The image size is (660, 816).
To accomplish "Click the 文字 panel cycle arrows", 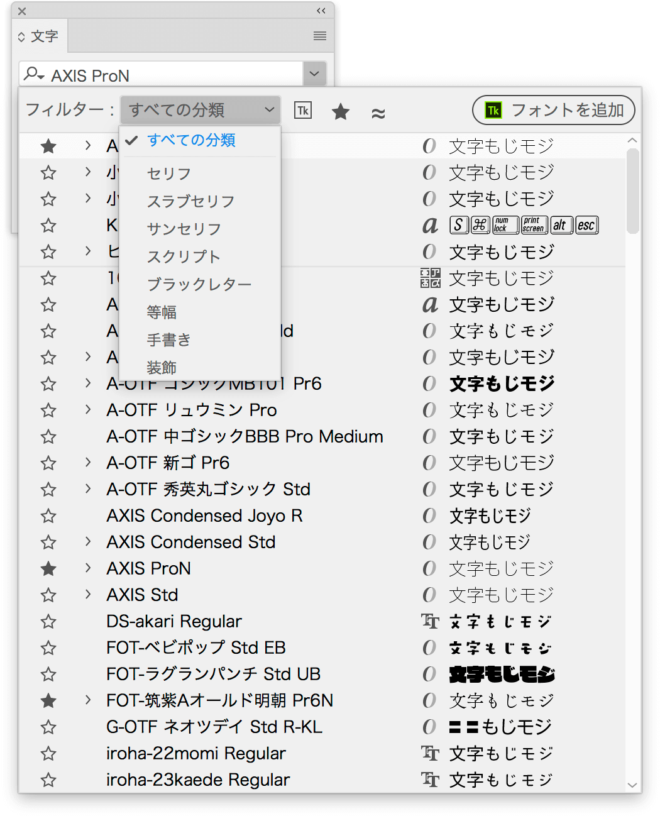I will pos(21,37).
